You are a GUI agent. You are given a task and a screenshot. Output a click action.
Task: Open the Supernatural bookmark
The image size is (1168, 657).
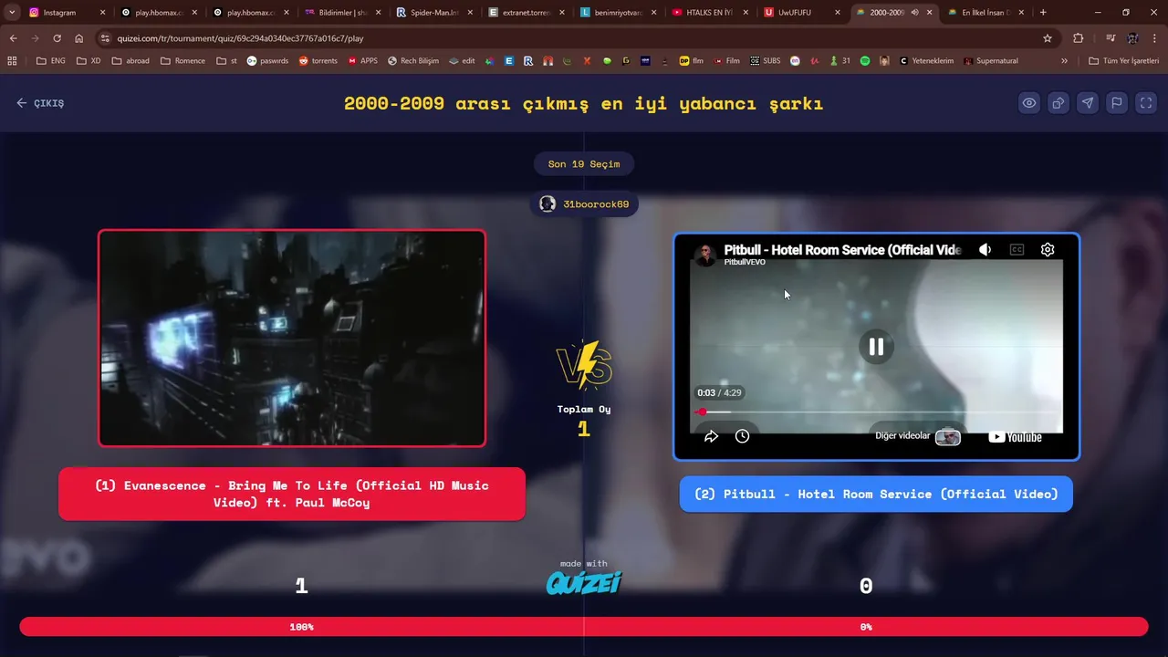990,61
